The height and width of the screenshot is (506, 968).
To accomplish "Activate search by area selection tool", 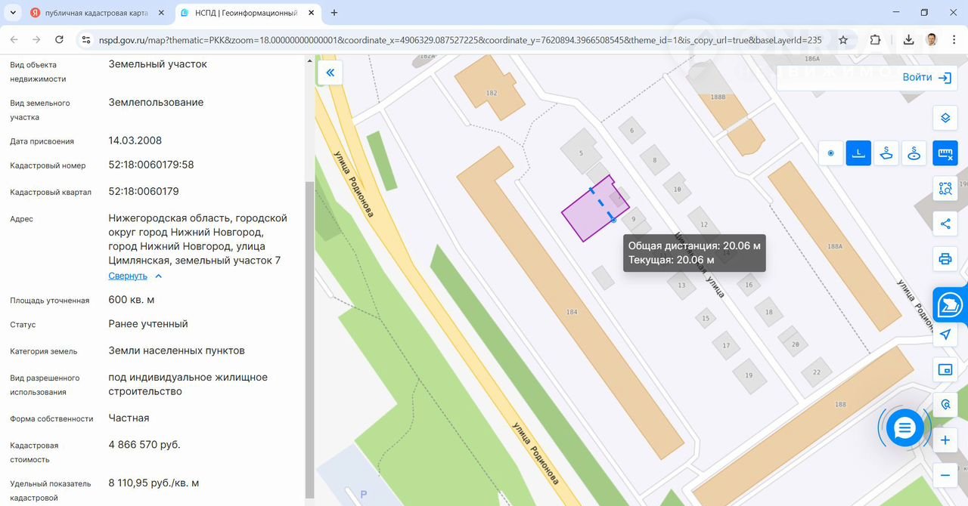I will coord(945,189).
